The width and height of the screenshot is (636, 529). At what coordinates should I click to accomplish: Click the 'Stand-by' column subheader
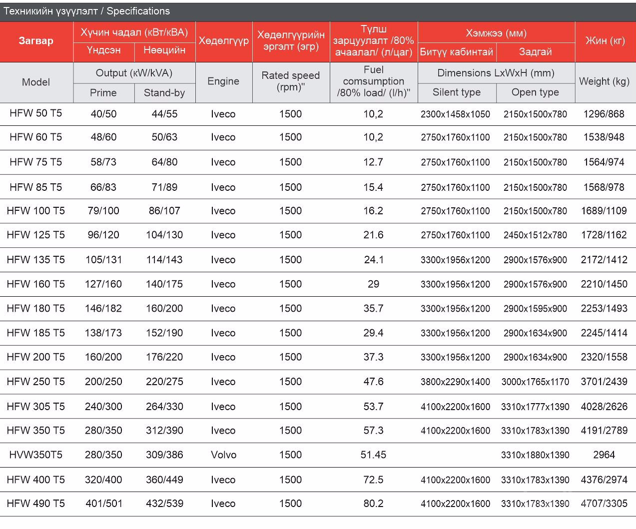point(164,93)
